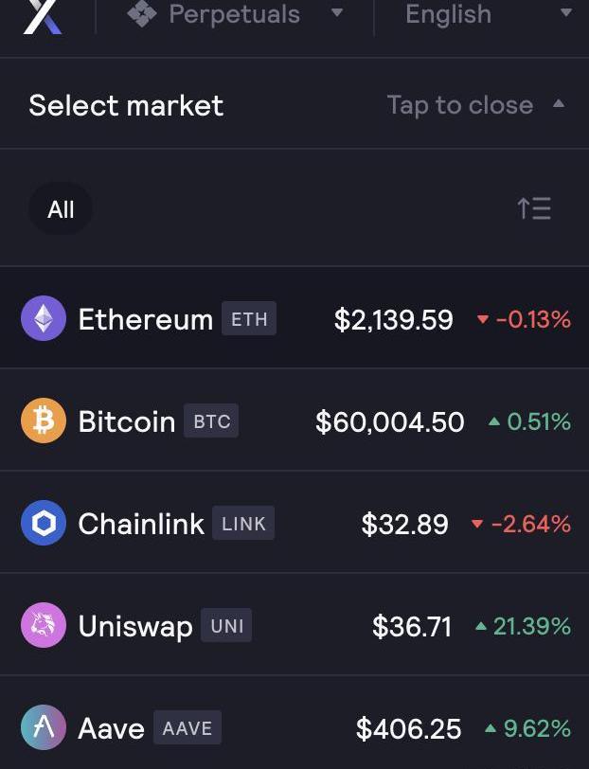The width and height of the screenshot is (589, 769).
Task: Select the All markets filter
Action: point(61,209)
